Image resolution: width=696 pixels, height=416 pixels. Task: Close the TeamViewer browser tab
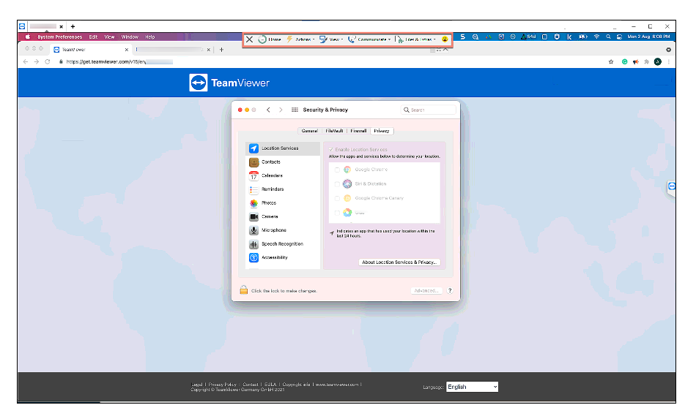click(127, 50)
